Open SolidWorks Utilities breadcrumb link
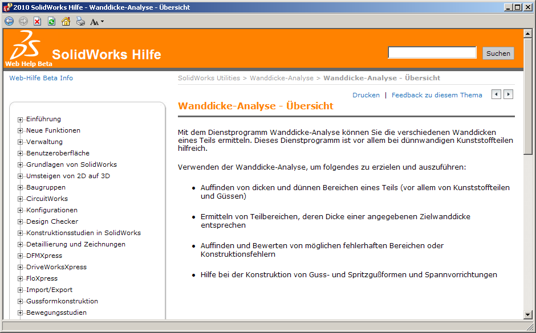The image size is (536, 333). click(209, 78)
